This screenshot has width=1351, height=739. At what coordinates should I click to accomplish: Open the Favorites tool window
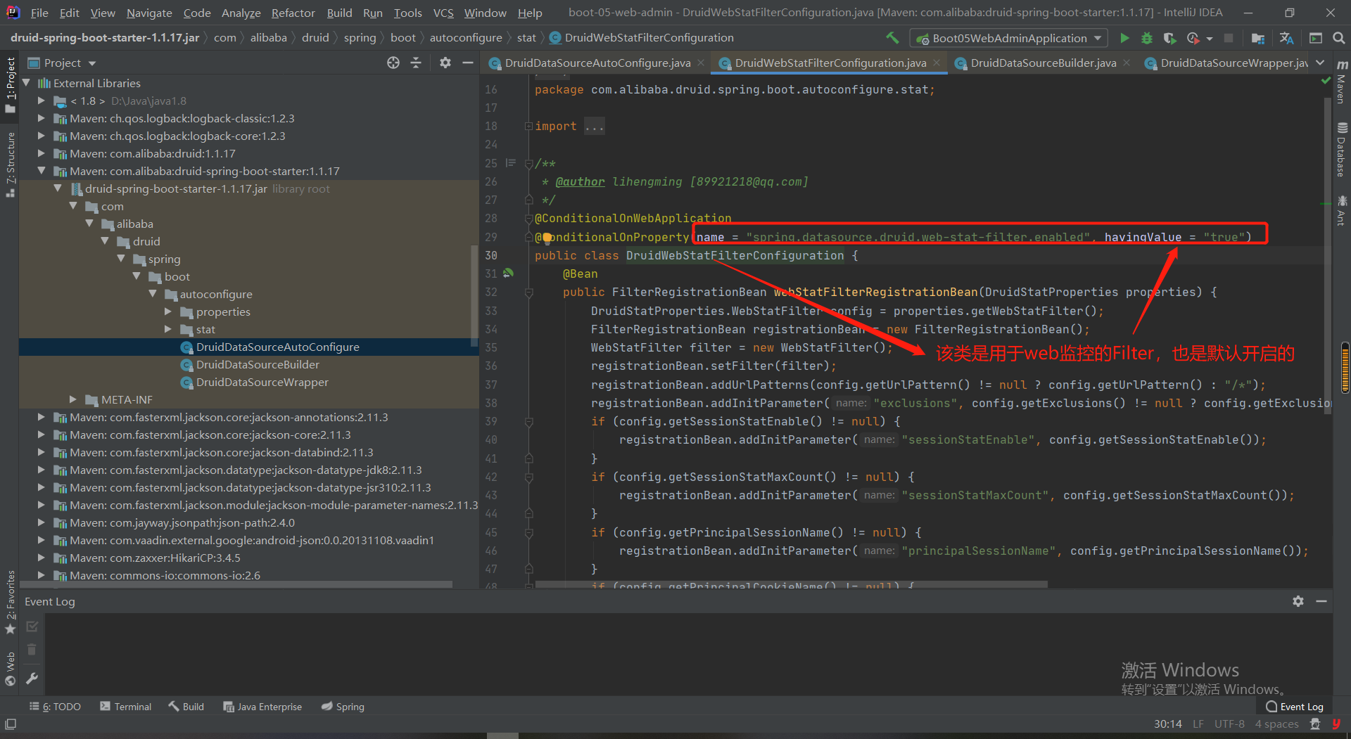10,601
